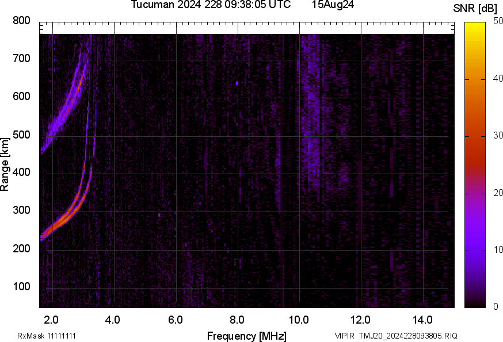Screen dimensions: 503x342
Task: Click the yellow top of the SNR colorbar
Action: [x=475, y=28]
